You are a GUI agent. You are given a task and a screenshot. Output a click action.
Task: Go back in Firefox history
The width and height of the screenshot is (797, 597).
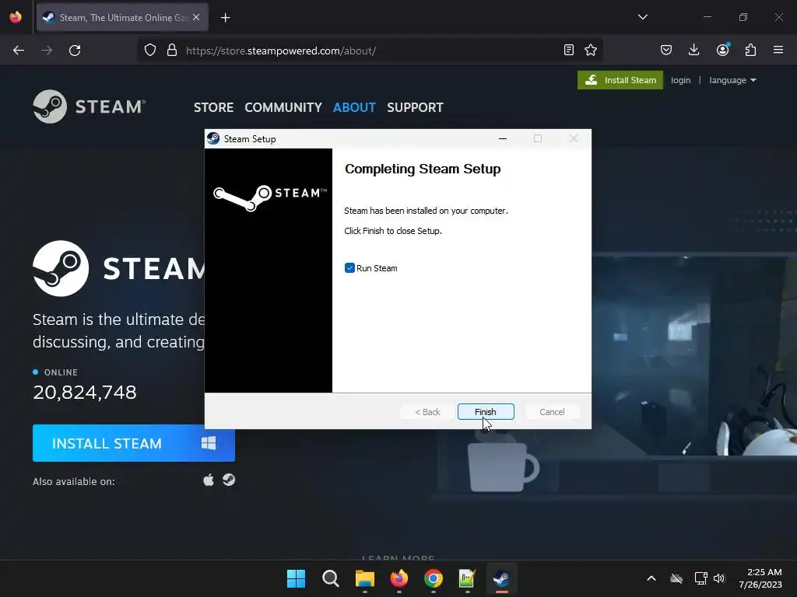(19, 51)
